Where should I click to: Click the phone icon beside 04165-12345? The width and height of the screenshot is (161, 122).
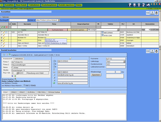point(103,35)
